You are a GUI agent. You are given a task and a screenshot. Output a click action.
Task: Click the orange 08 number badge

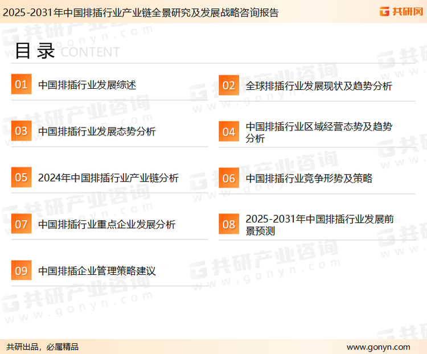[x=229, y=224]
